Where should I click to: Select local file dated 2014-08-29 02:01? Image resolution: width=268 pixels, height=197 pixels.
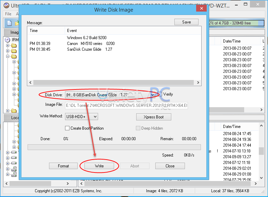(237, 168)
